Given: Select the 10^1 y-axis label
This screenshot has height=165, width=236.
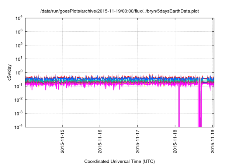Looking at the screenshot, I should 19,59.
